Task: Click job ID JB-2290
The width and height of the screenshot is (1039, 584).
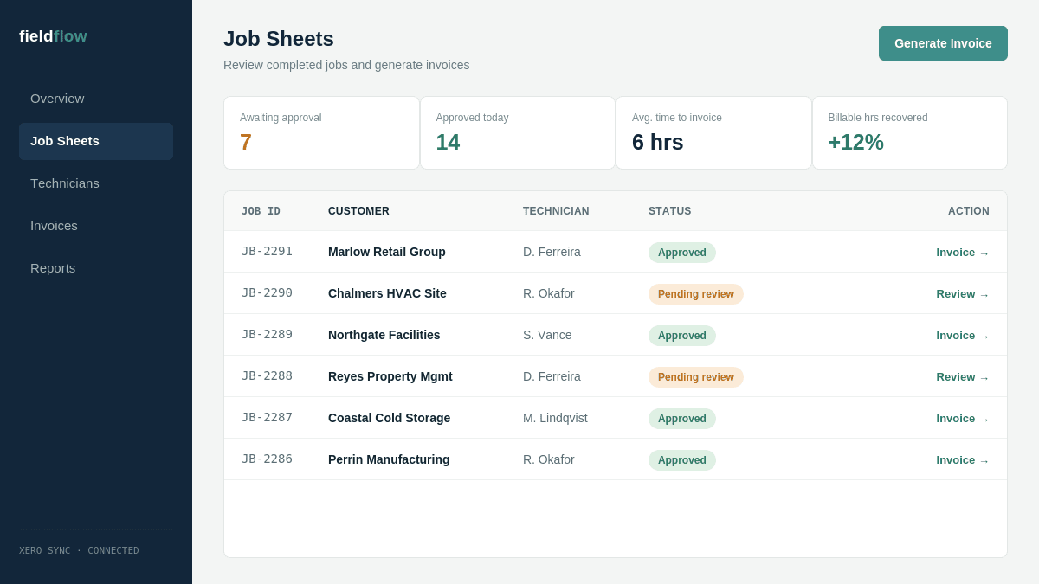Action: pyautogui.click(x=267, y=292)
